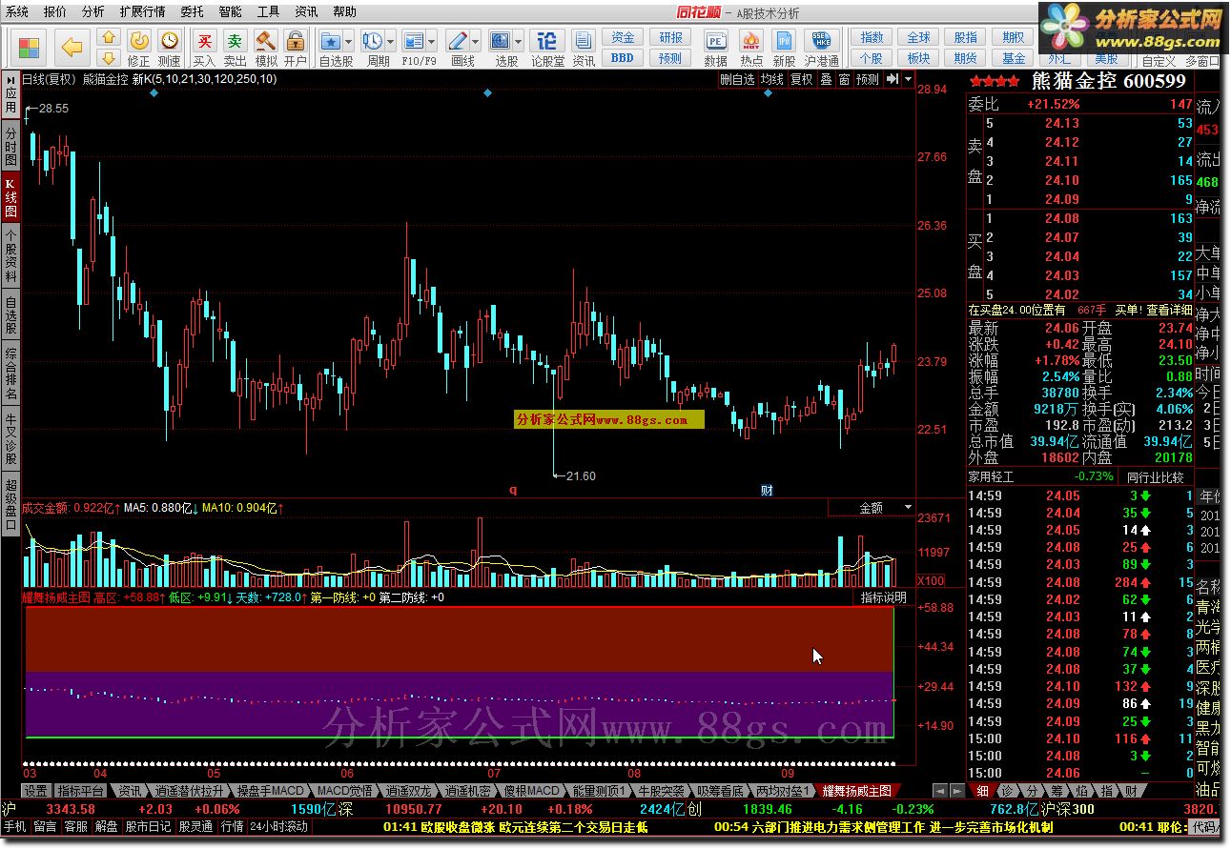Viewport: 1231px width, 849px height.
Task: Click the yellow back arrow icon
Action: coord(72,47)
